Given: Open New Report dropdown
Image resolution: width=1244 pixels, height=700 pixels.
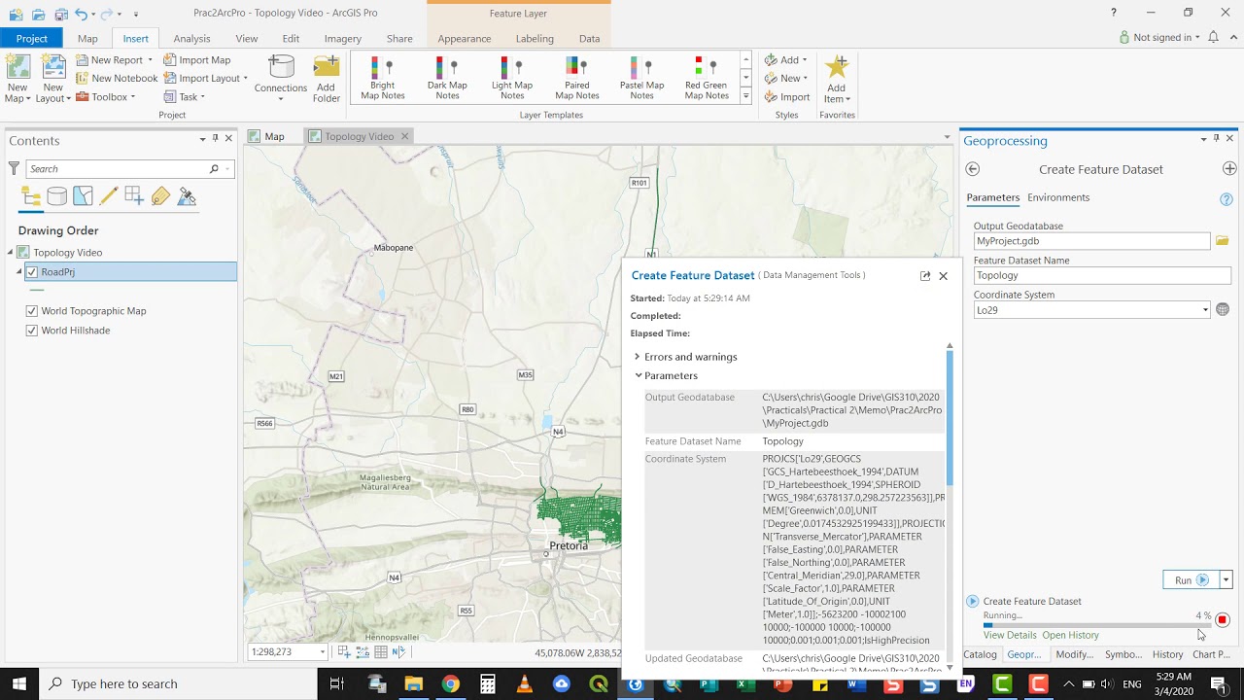Looking at the screenshot, I should [150, 60].
